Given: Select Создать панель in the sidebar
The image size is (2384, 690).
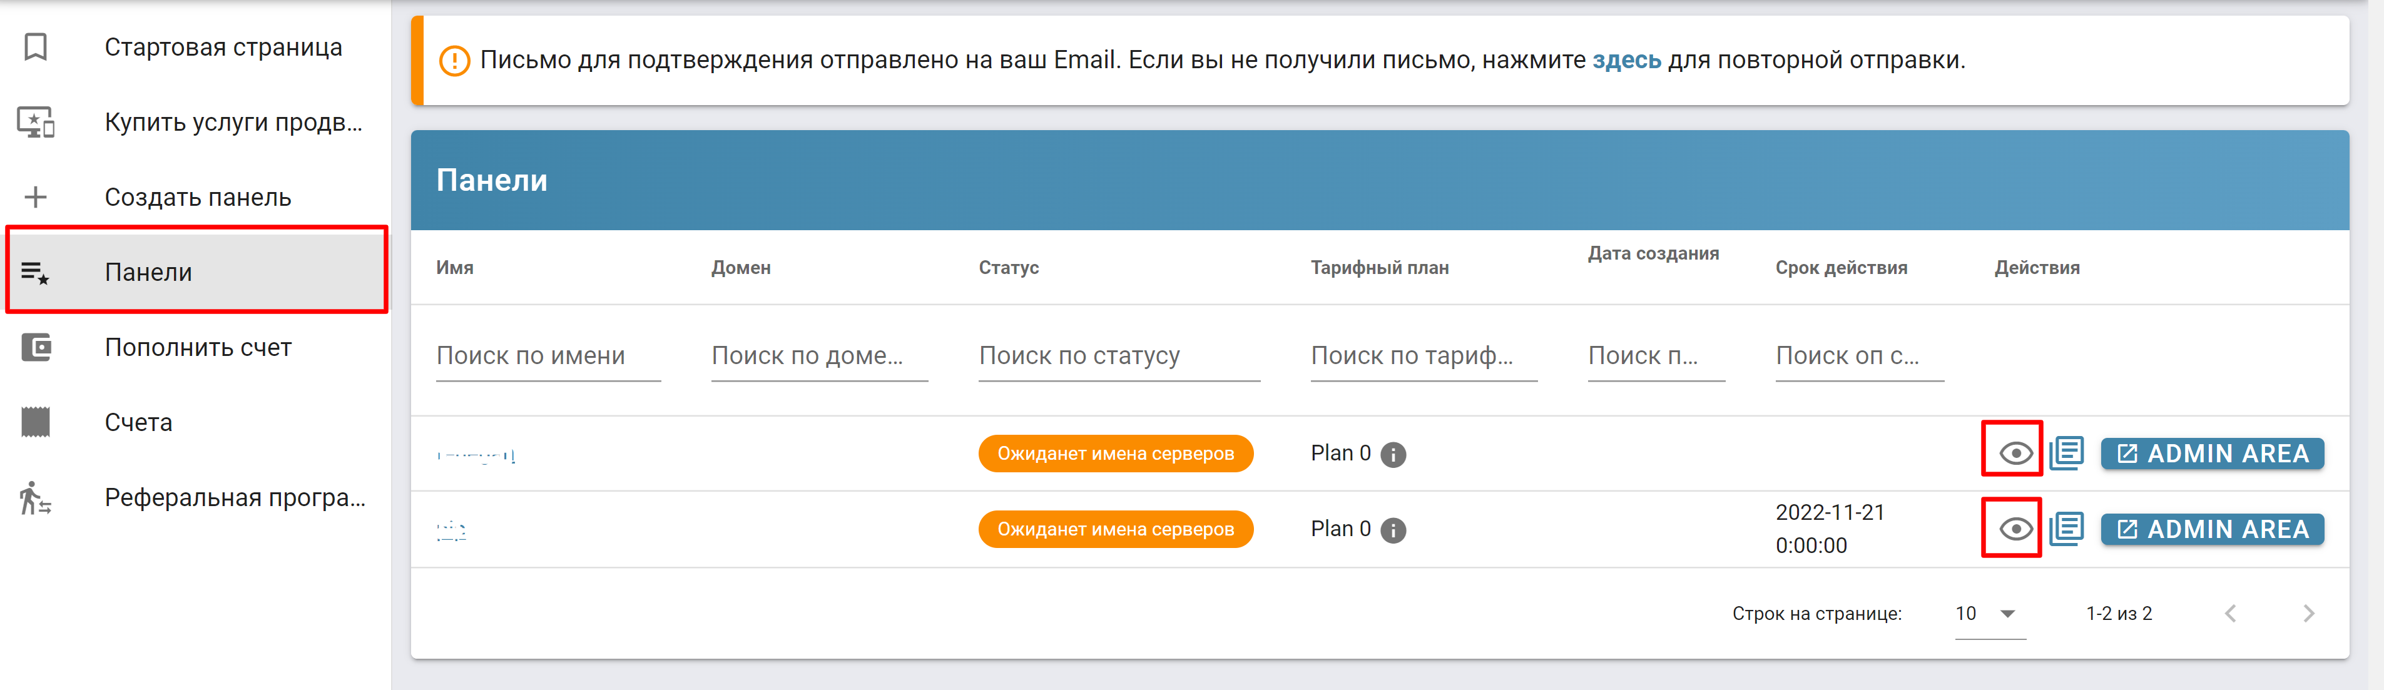Looking at the screenshot, I should click(x=196, y=197).
